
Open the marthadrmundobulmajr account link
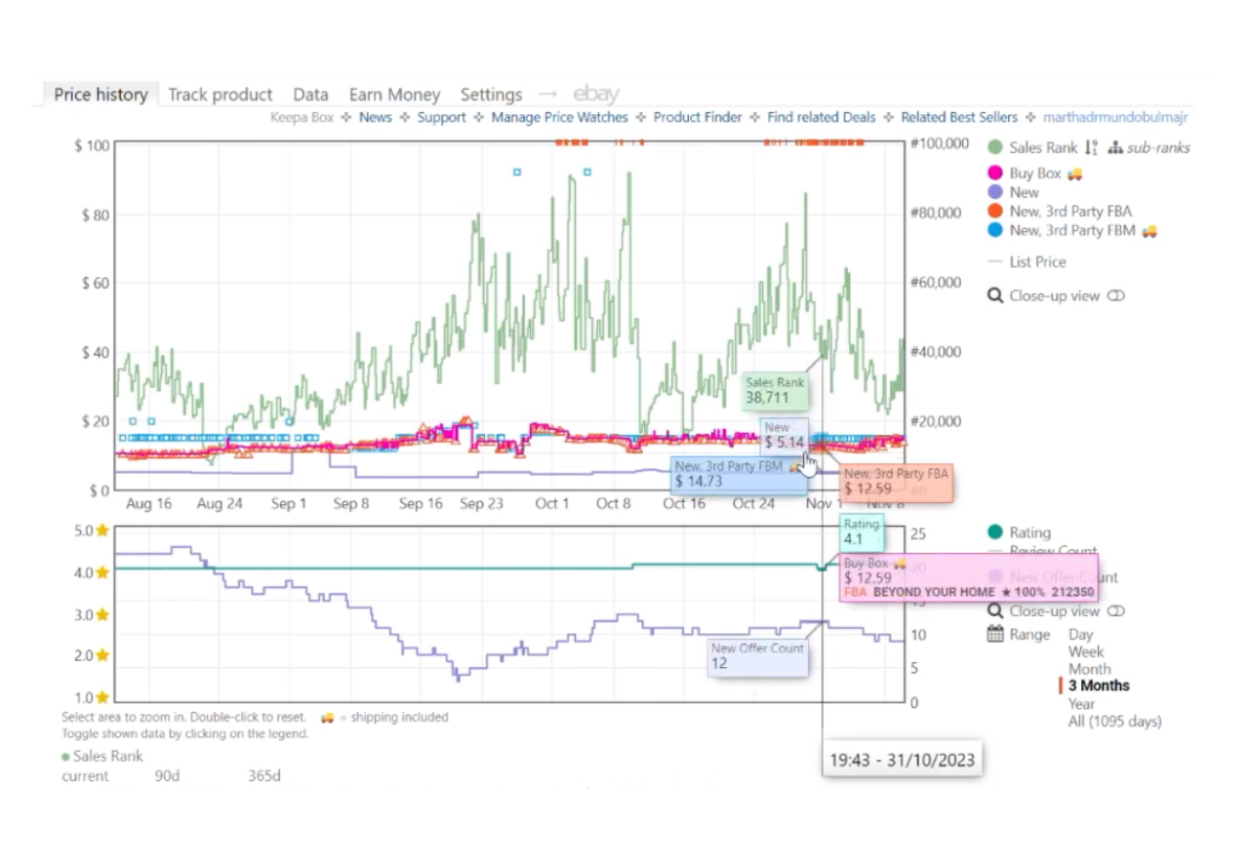pyautogui.click(x=1115, y=117)
